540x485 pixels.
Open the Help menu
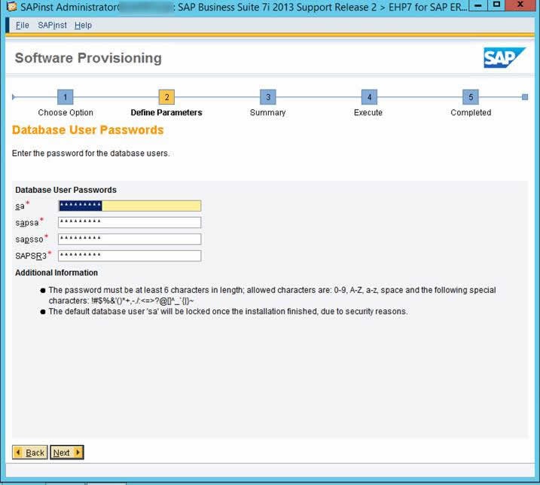coord(83,25)
